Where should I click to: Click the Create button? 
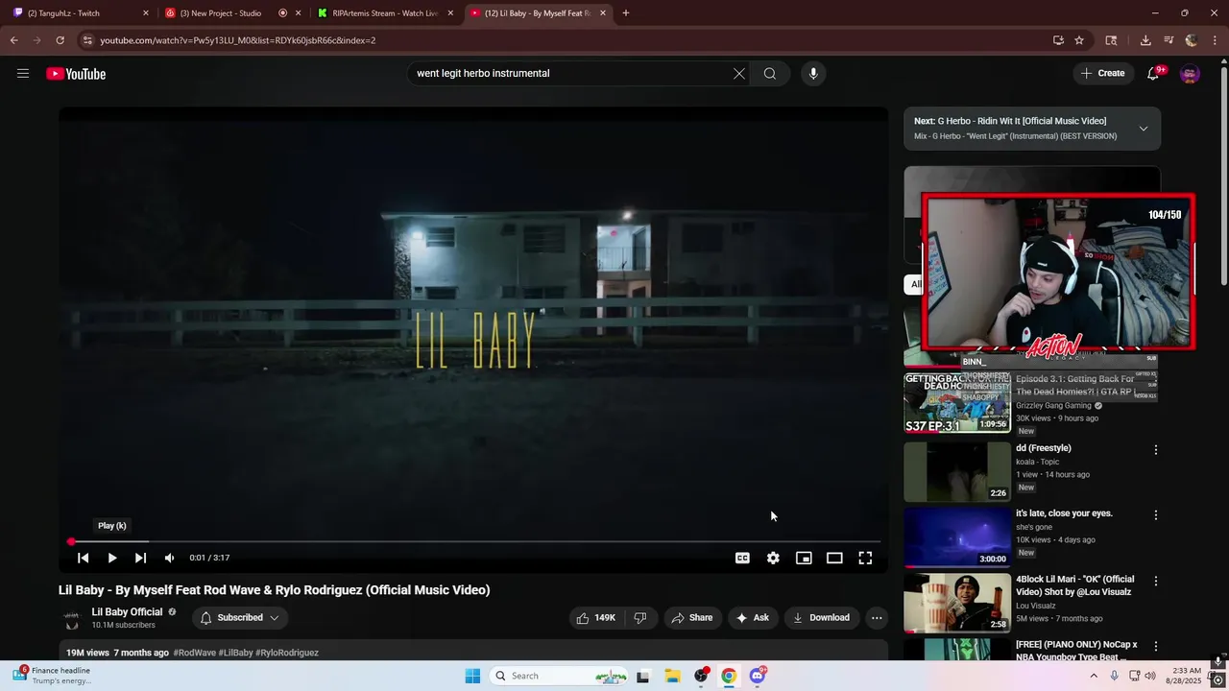(1102, 73)
